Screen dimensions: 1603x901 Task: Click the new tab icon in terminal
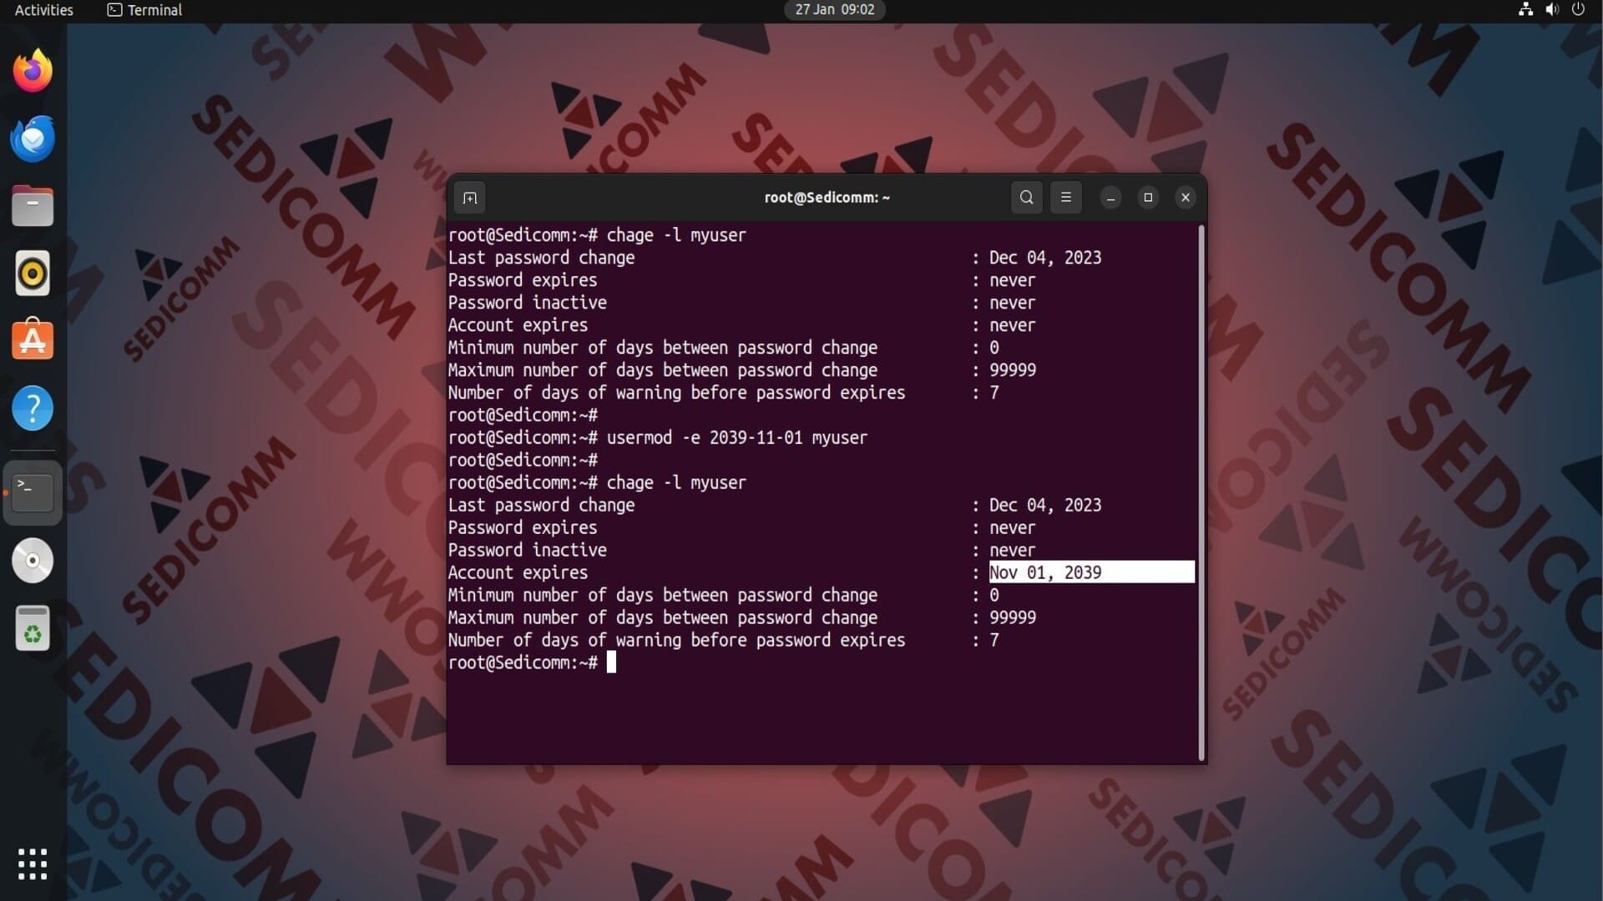[x=470, y=198]
